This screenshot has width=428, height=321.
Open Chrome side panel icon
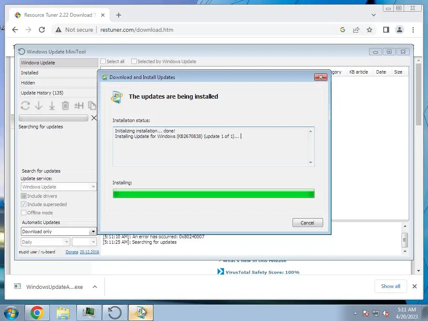point(386,30)
